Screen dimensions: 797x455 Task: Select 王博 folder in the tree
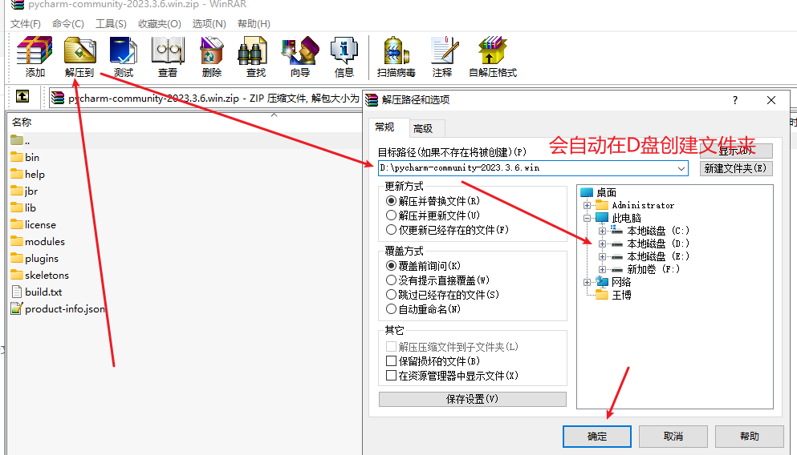(x=621, y=295)
